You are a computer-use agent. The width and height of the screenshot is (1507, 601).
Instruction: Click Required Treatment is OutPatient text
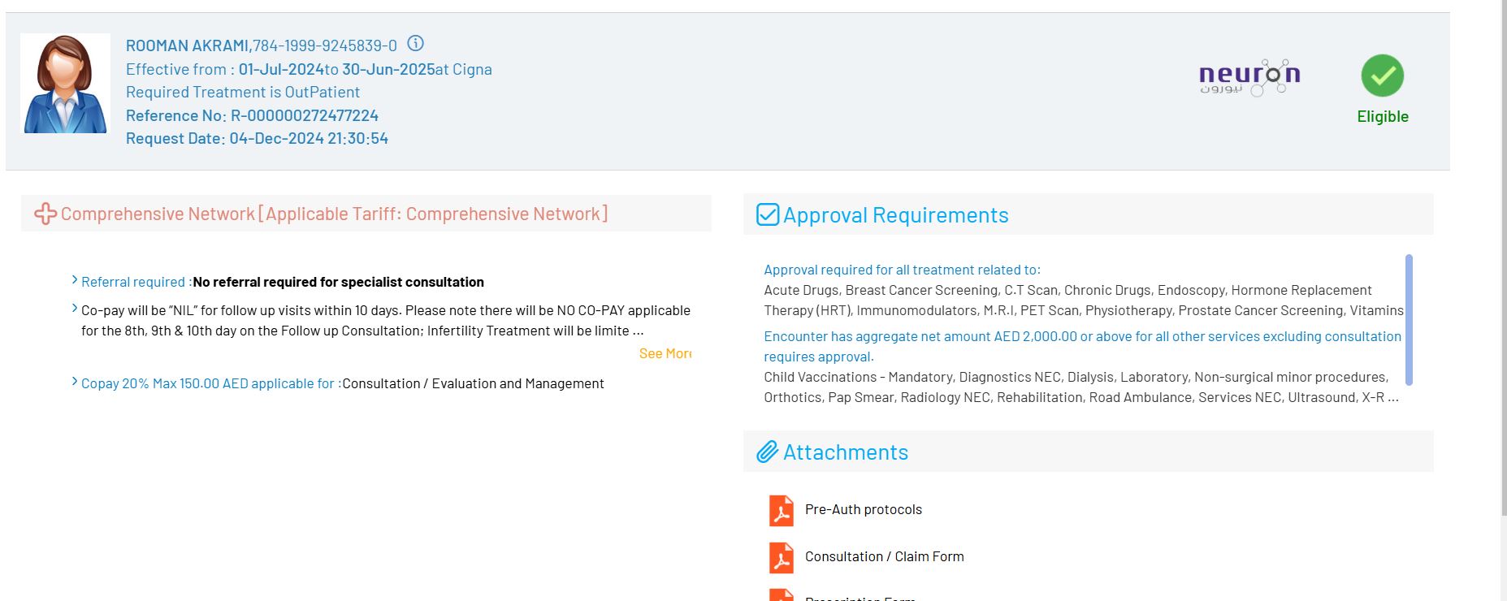[x=243, y=92]
